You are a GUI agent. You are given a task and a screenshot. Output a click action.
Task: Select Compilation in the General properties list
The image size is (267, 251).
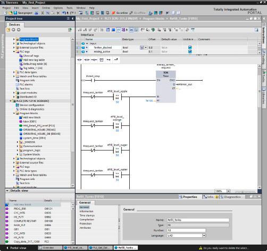(87, 219)
